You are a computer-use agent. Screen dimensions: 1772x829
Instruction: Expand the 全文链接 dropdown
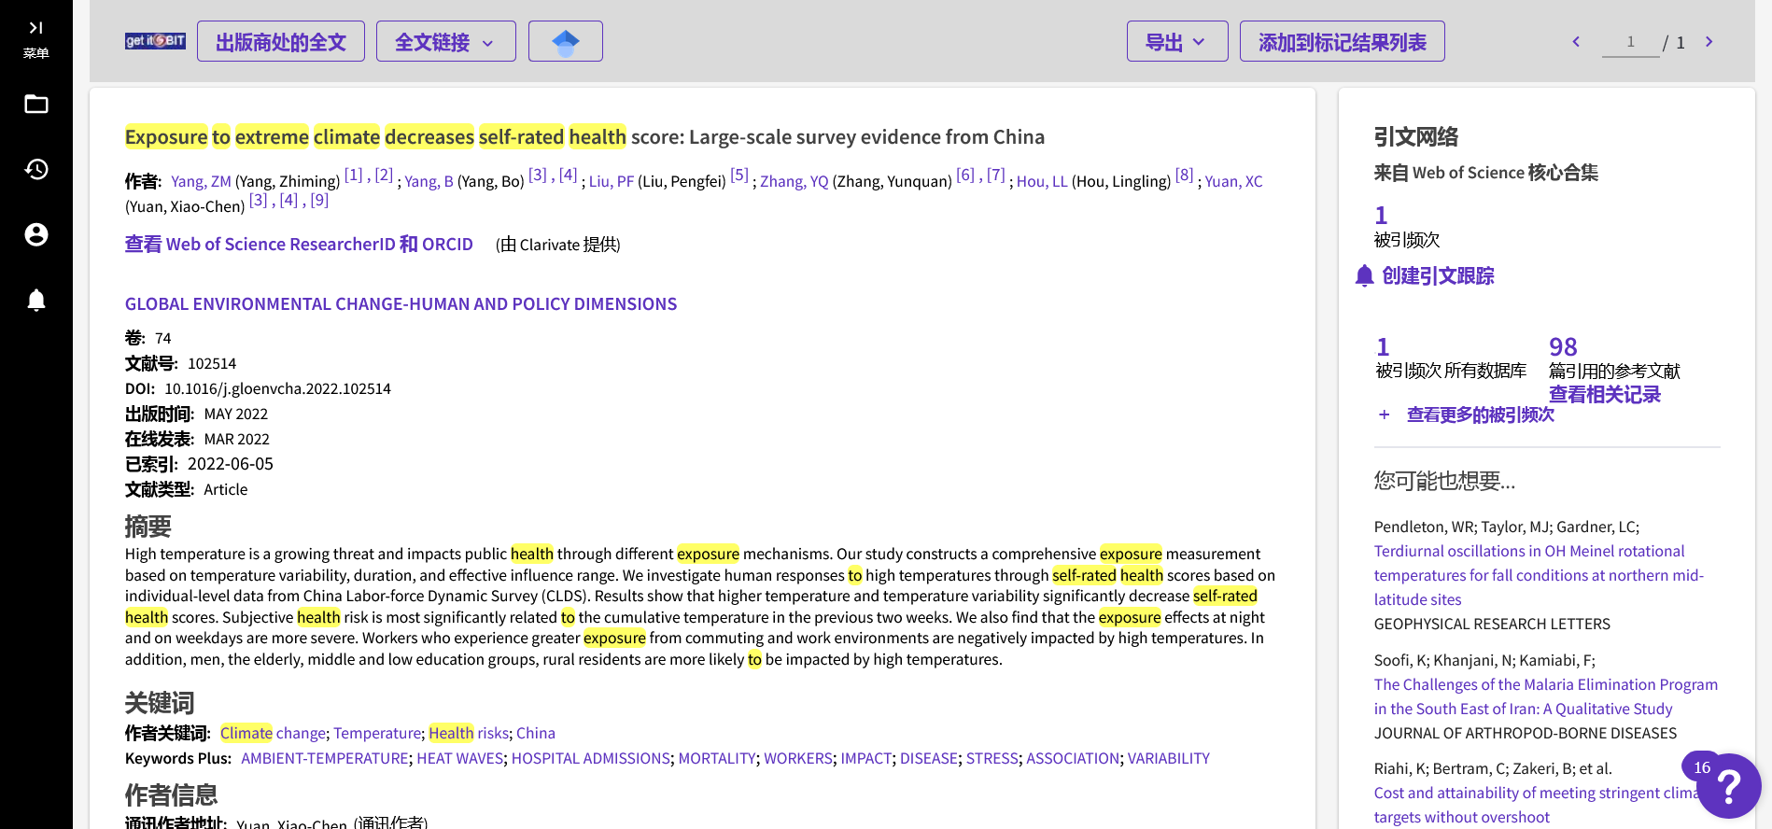[445, 42]
